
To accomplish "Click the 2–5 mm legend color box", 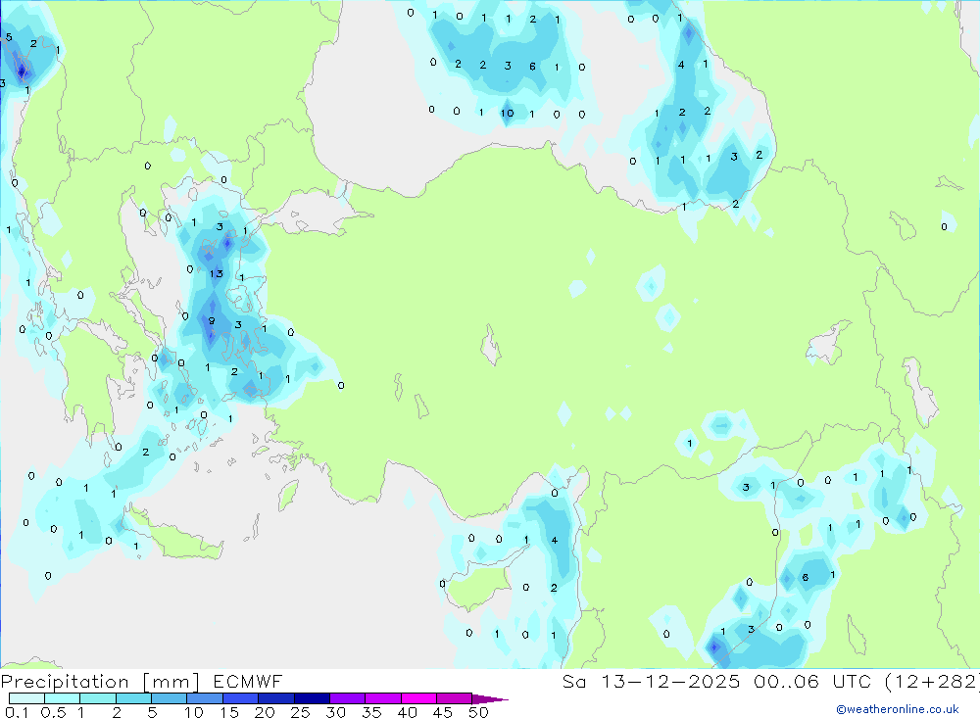I will click(133, 698).
